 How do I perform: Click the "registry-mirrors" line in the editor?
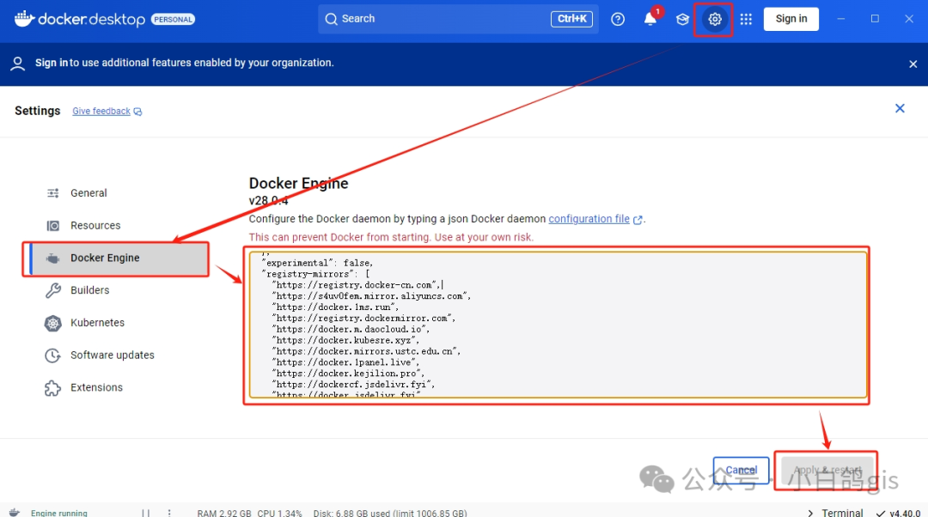pyautogui.click(x=315, y=274)
